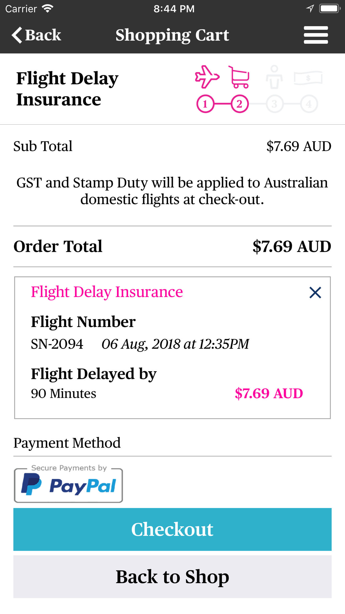Viewport: 345px width, 614px height.
Task: Tap the Back text in header
Action: (x=43, y=35)
